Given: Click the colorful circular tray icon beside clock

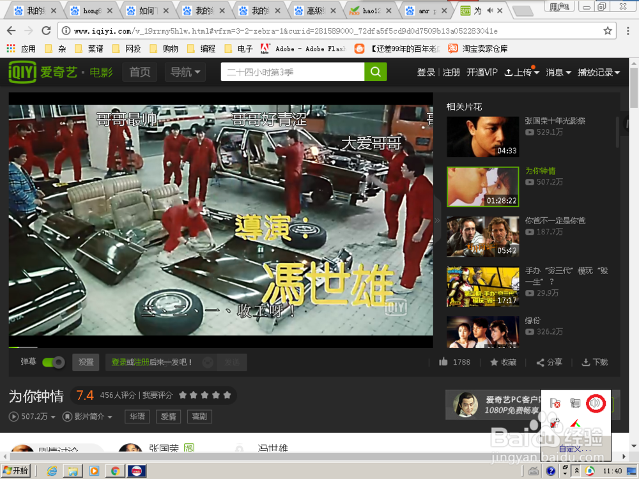Looking at the screenshot, I should 590,471.
